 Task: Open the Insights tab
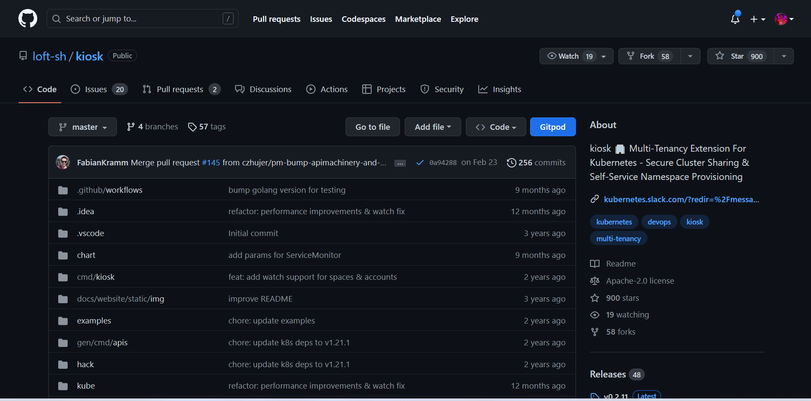pyautogui.click(x=500, y=89)
